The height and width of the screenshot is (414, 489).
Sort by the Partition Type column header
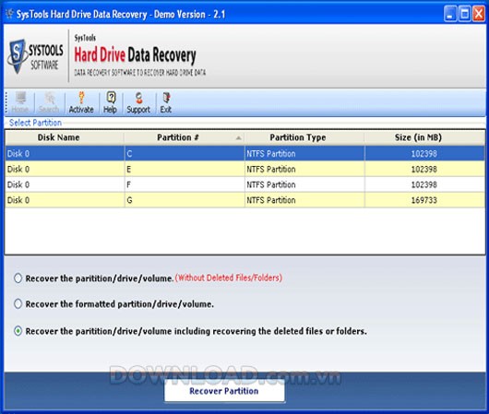coord(304,137)
